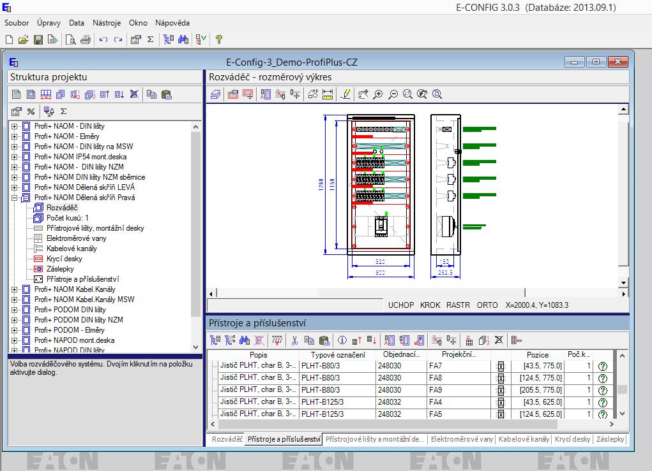Toggle RASTR grid mode in status bar
The image size is (652, 471).
click(x=458, y=305)
